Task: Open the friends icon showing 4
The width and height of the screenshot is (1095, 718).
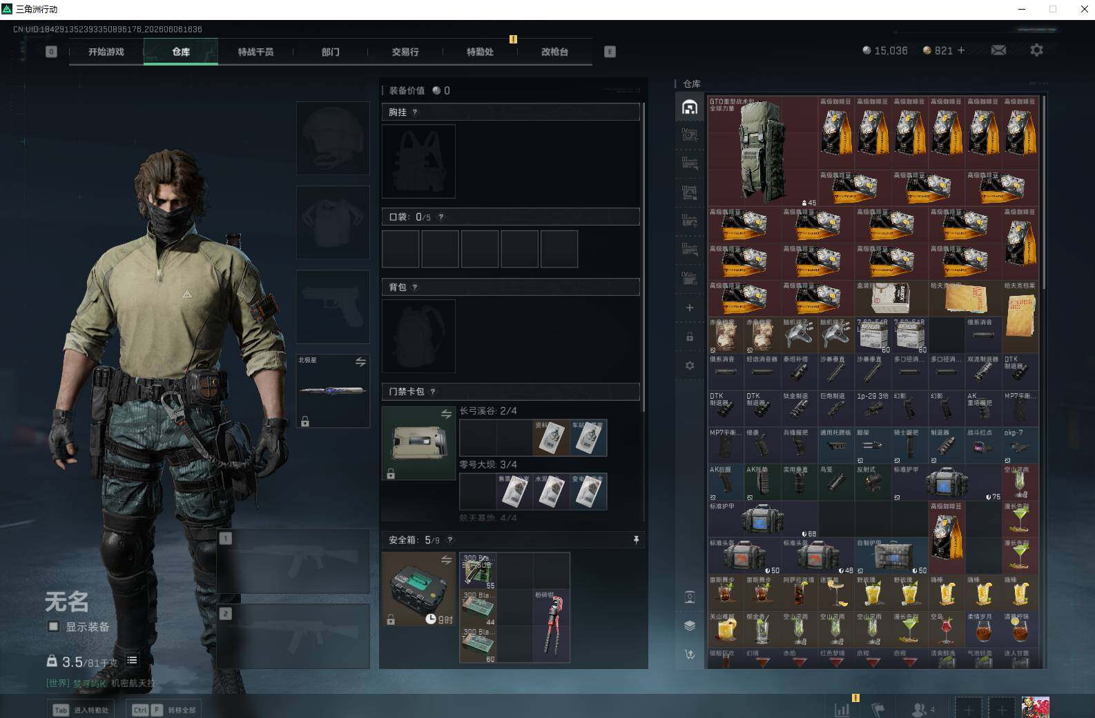Action: [924, 709]
